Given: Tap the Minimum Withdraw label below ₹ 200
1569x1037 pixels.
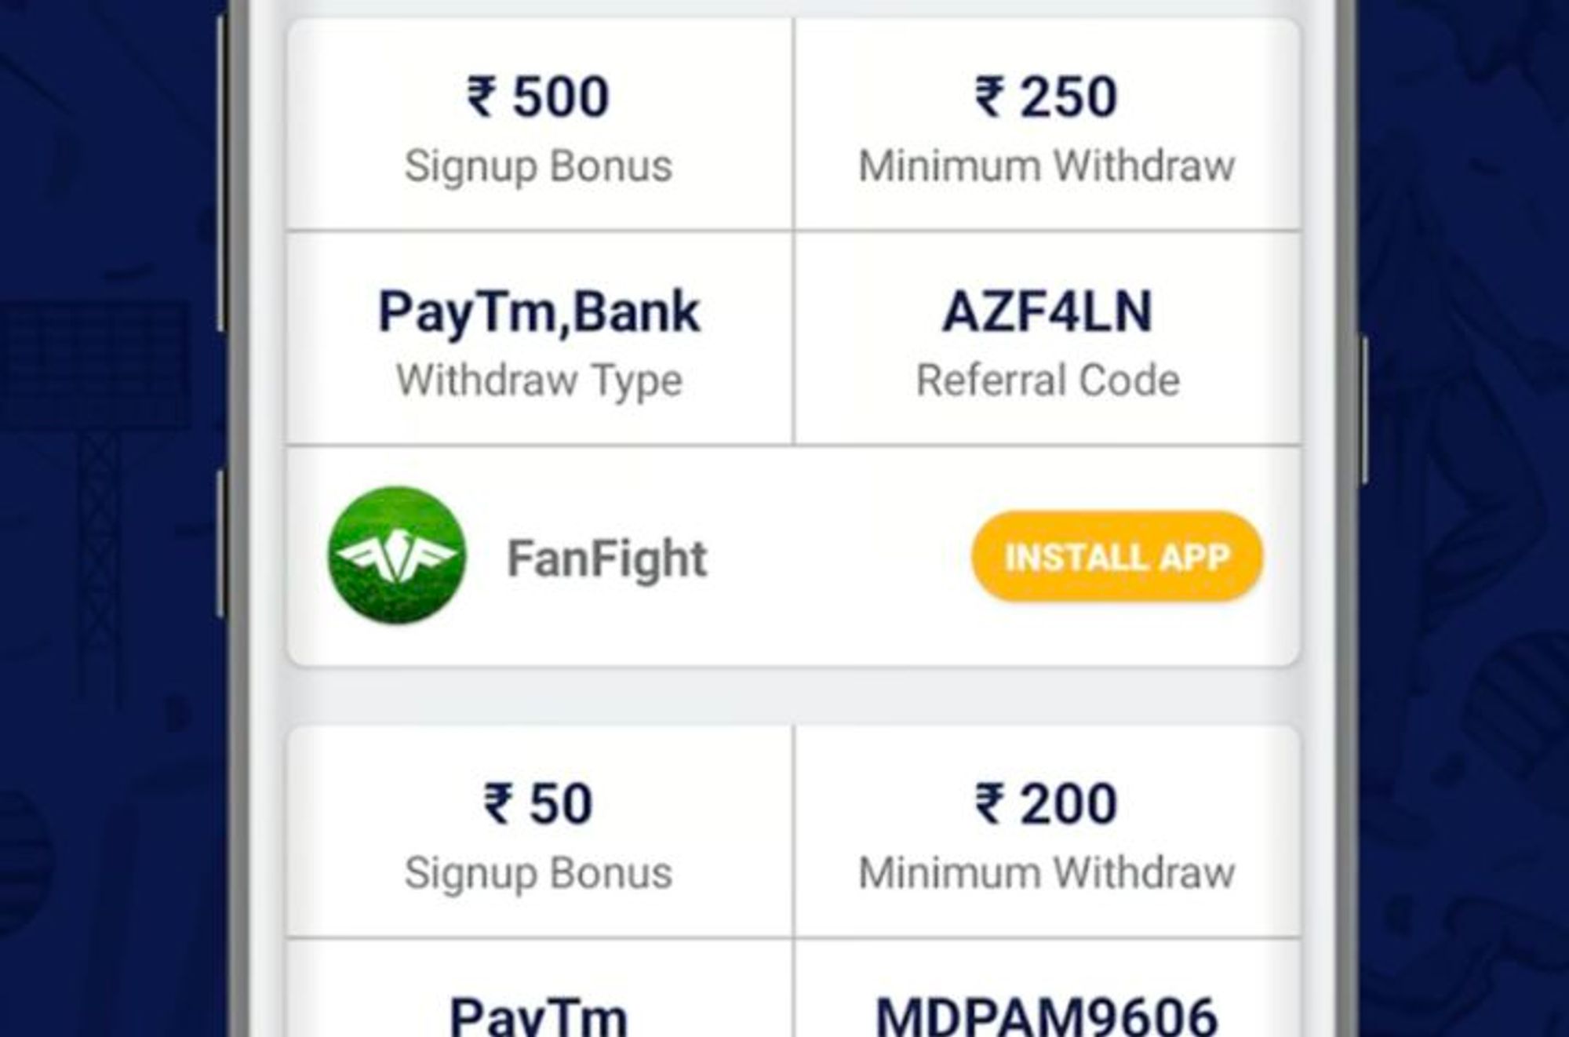Looking at the screenshot, I should (1047, 873).
